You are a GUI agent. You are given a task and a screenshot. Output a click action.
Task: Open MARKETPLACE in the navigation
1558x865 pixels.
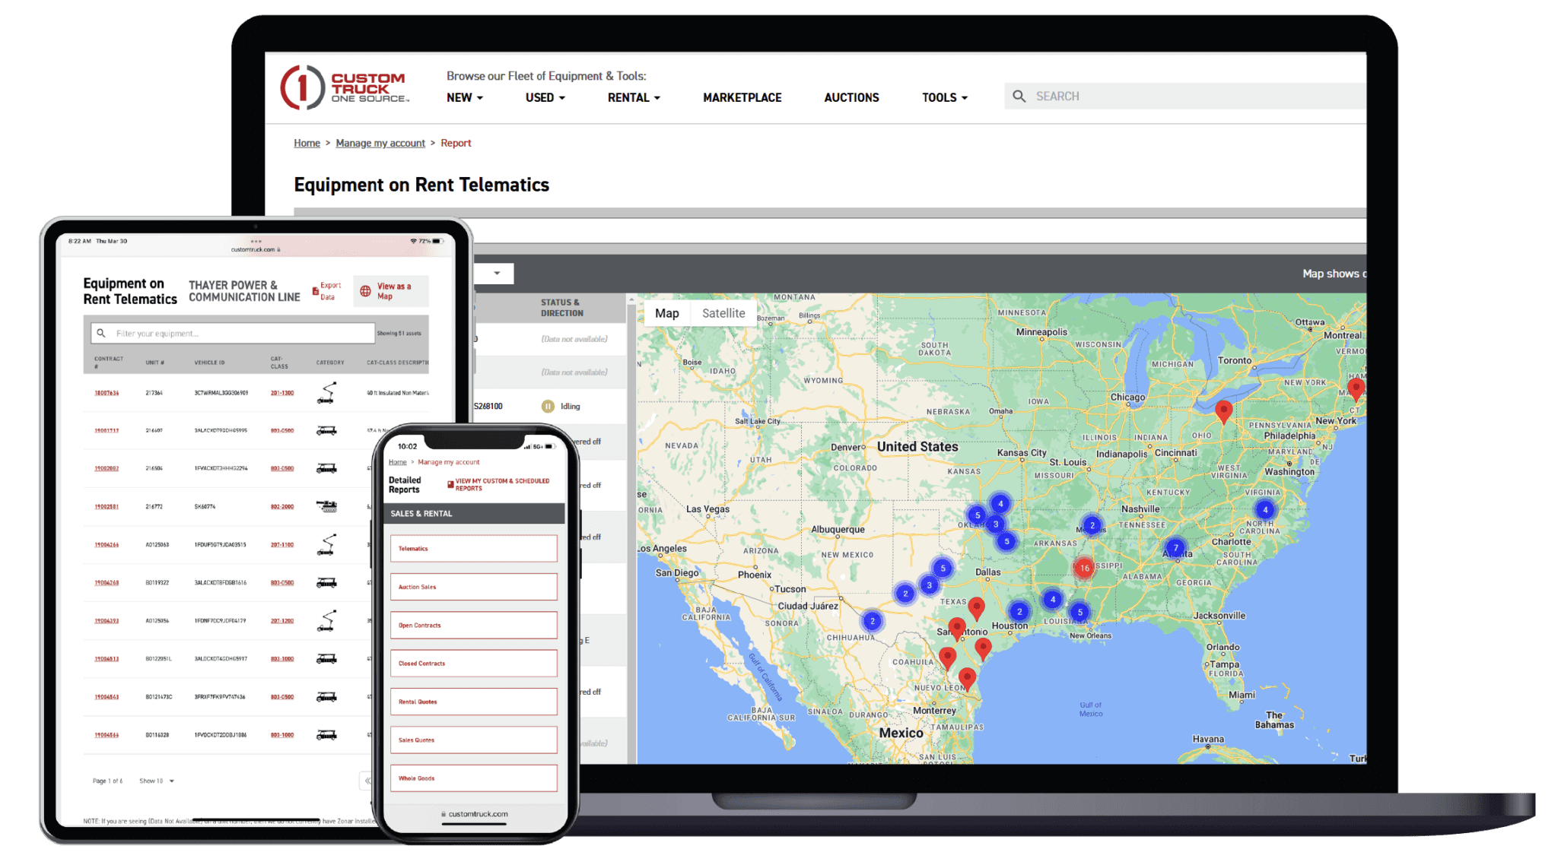[x=742, y=97]
